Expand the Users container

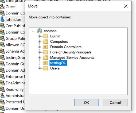pyautogui.click(x=40, y=68)
